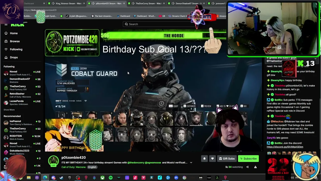Click the Zany10 username in chat
Screen dimensions: 321x181
click(x=271, y=138)
